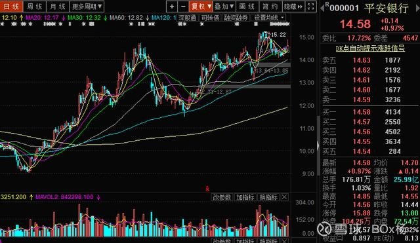The image size is (420, 243).
Task: Click the 可转债 tag
Action: [x=210, y=18]
